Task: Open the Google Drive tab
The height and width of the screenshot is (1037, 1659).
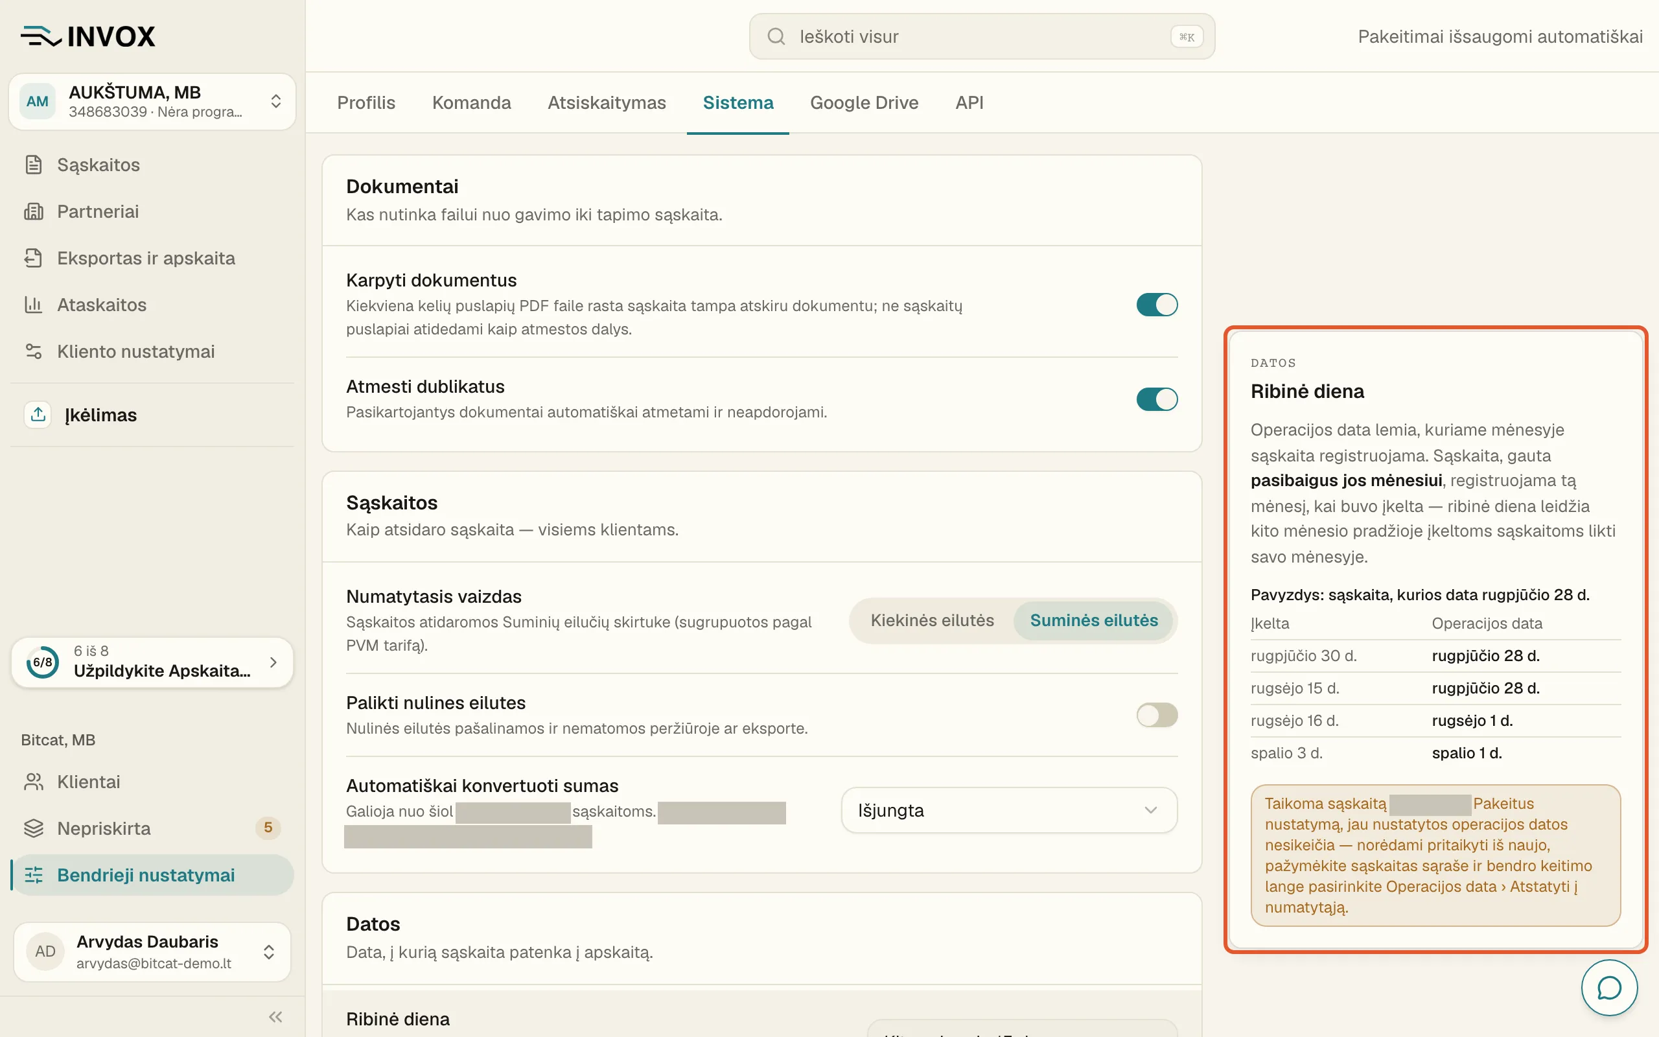Action: click(x=864, y=103)
